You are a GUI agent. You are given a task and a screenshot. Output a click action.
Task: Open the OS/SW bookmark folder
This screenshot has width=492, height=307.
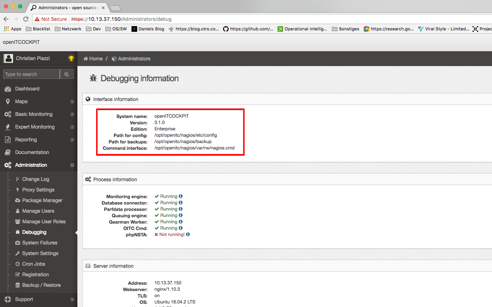[x=116, y=29]
